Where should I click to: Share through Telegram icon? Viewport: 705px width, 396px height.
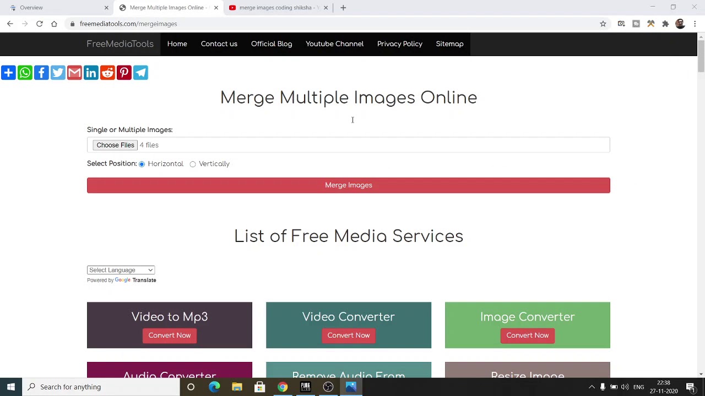pos(140,73)
